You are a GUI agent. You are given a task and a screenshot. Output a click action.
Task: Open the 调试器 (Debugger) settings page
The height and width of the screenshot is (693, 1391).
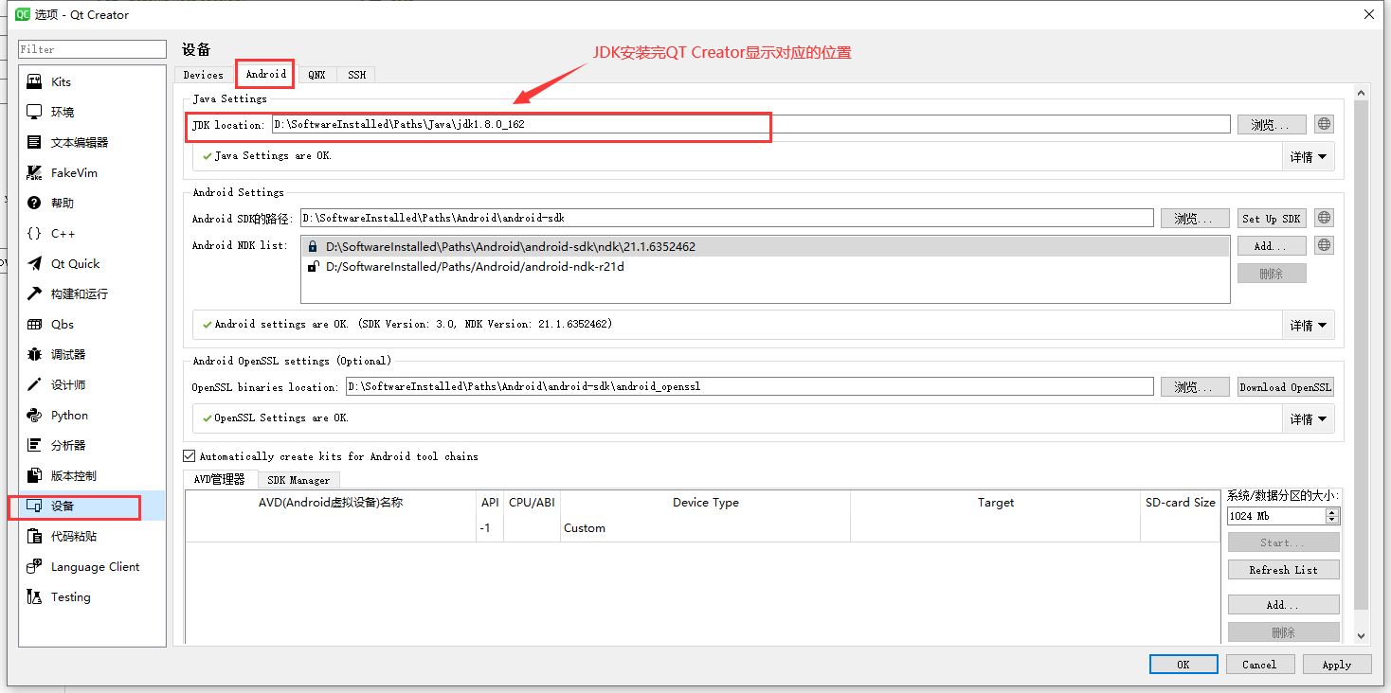coord(63,354)
